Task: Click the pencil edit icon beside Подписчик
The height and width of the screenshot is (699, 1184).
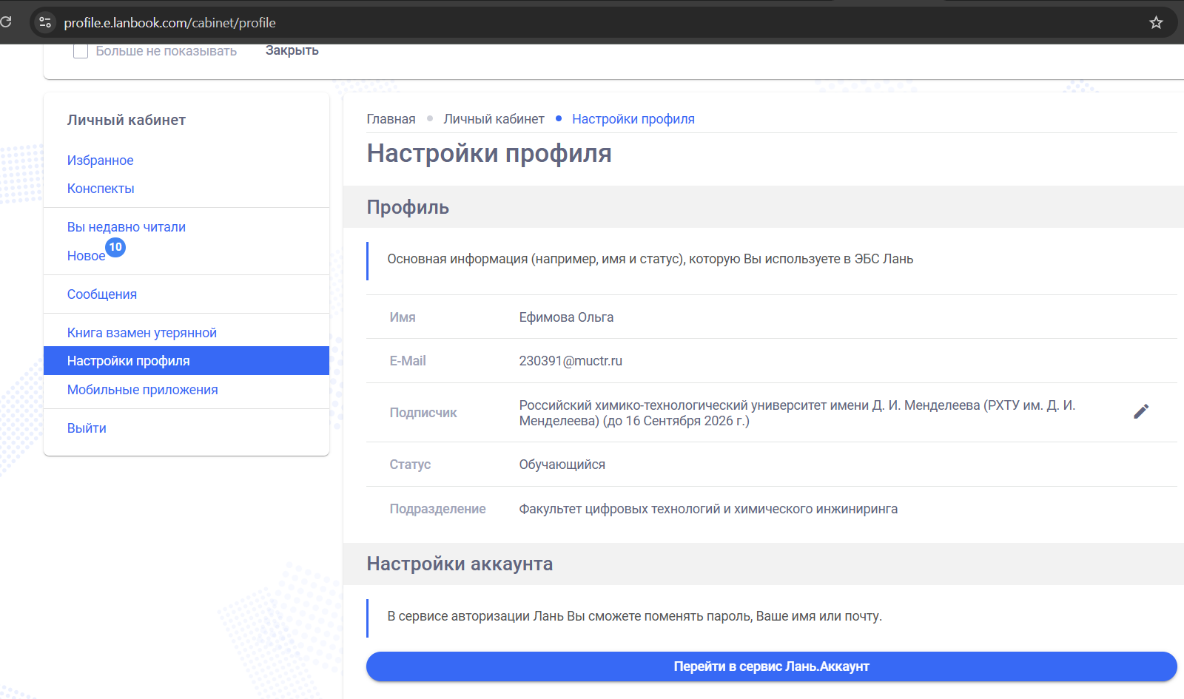Action: click(x=1140, y=412)
